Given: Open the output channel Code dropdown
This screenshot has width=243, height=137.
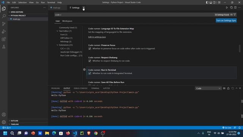Looking at the screenshot, I should click(208, 88).
